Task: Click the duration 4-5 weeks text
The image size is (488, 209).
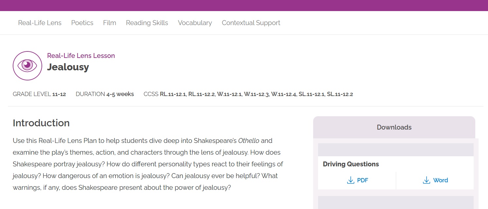Action: point(120,94)
